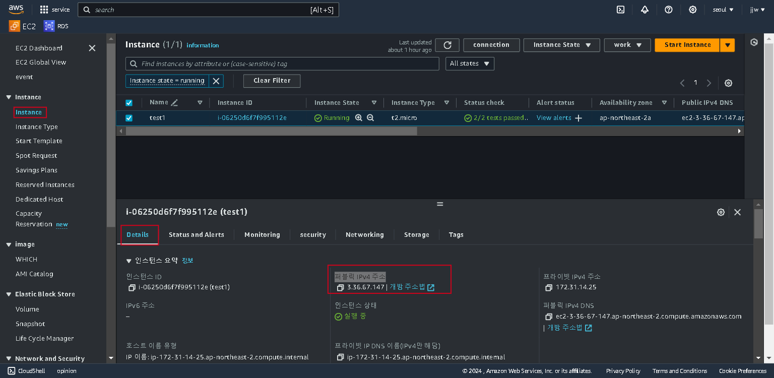Open the notifications bell
Viewport: 774px width, 378px height.
(644, 10)
